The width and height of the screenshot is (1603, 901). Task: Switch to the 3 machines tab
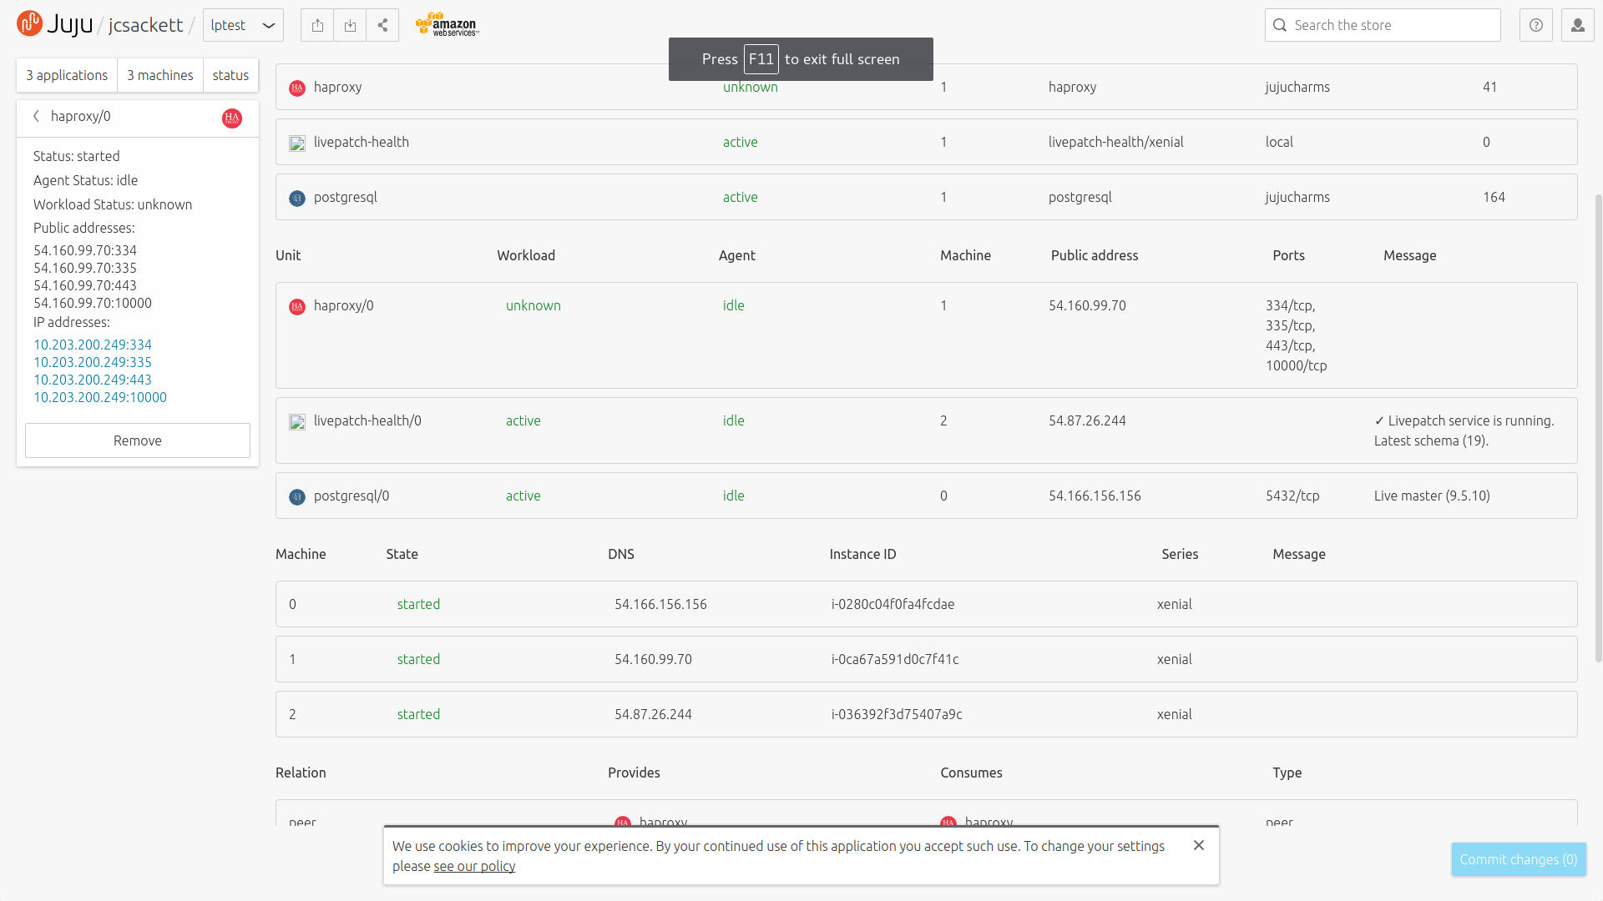[159, 75]
